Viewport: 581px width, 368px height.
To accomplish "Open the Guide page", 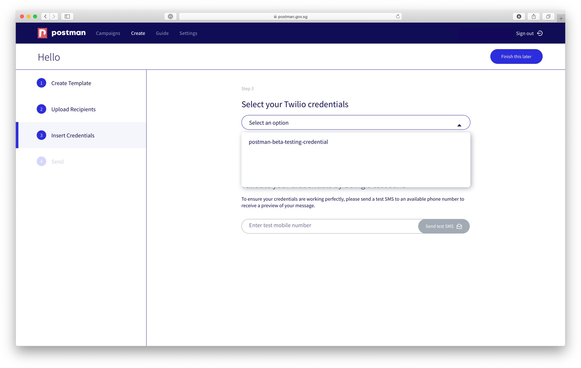I will pyautogui.click(x=162, y=33).
